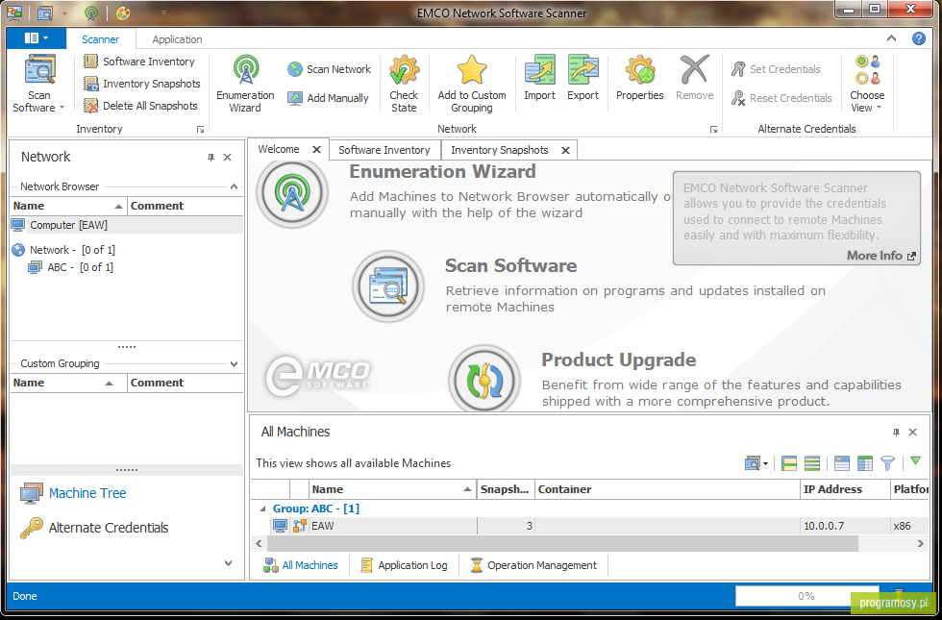This screenshot has width=942, height=620.
Task: Click the Scan Software welcome icon
Action: point(388,286)
